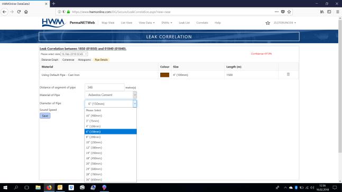
Task: Select 12" (300mm) diameter option
Action: tap(110, 148)
